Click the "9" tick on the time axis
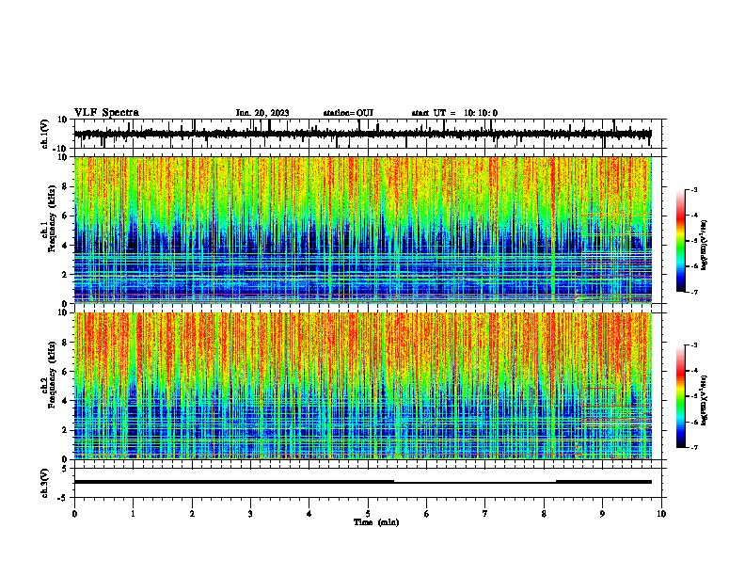The width and height of the screenshot is (745, 576). (602, 514)
